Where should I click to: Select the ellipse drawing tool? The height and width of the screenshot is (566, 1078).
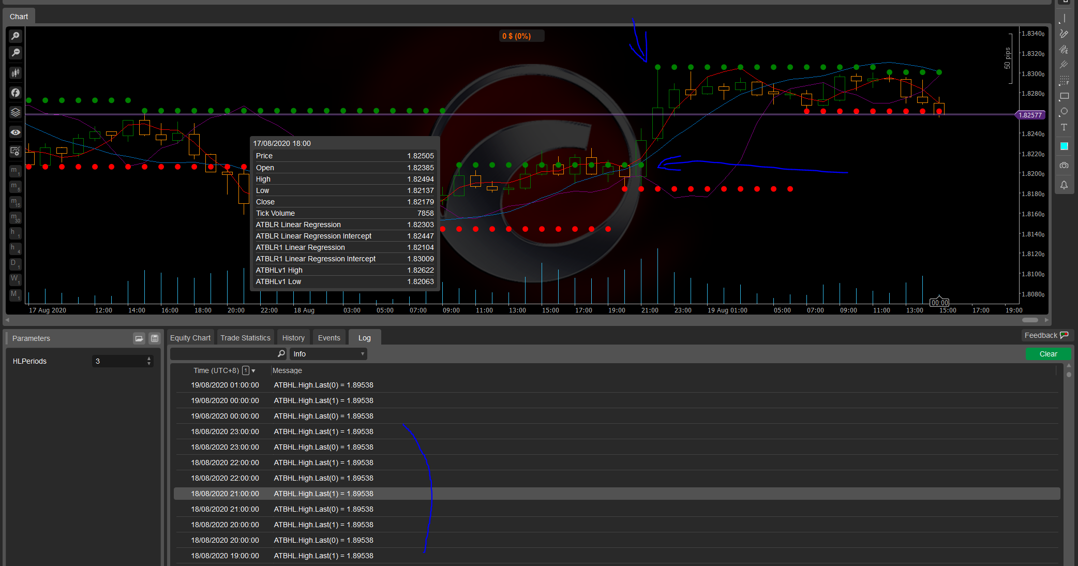click(1064, 112)
